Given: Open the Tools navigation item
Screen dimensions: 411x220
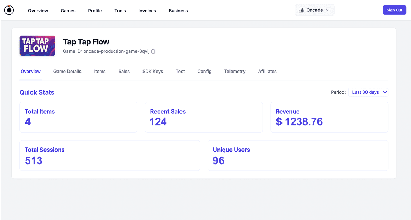Looking at the screenshot, I should [x=120, y=11].
